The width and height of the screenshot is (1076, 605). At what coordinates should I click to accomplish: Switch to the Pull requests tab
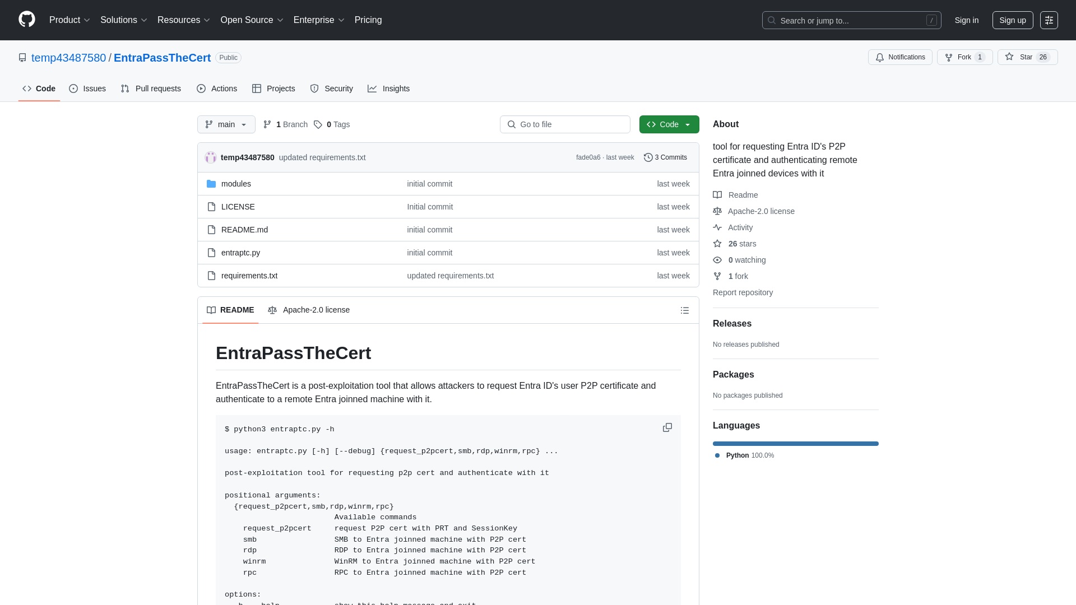pos(151,89)
